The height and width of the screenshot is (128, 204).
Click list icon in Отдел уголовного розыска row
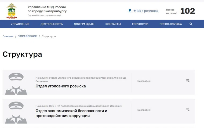(x=188, y=81)
